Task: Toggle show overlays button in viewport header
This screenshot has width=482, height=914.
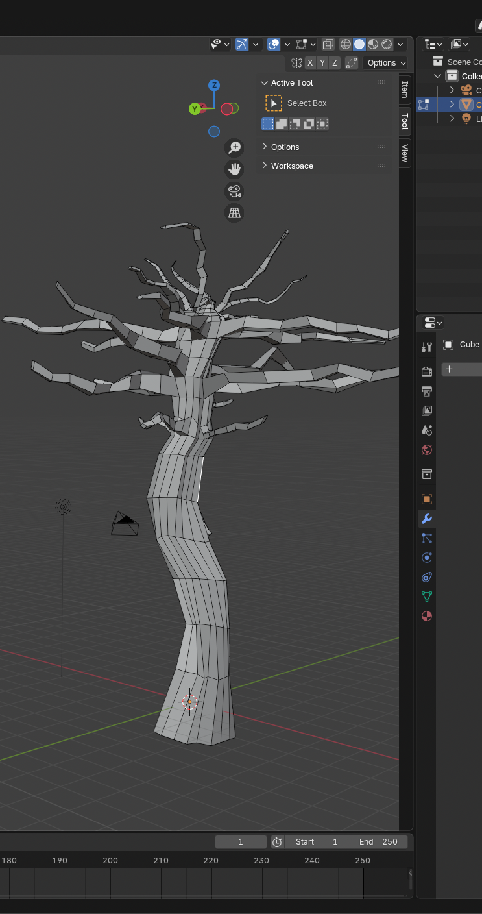Action: [274, 44]
